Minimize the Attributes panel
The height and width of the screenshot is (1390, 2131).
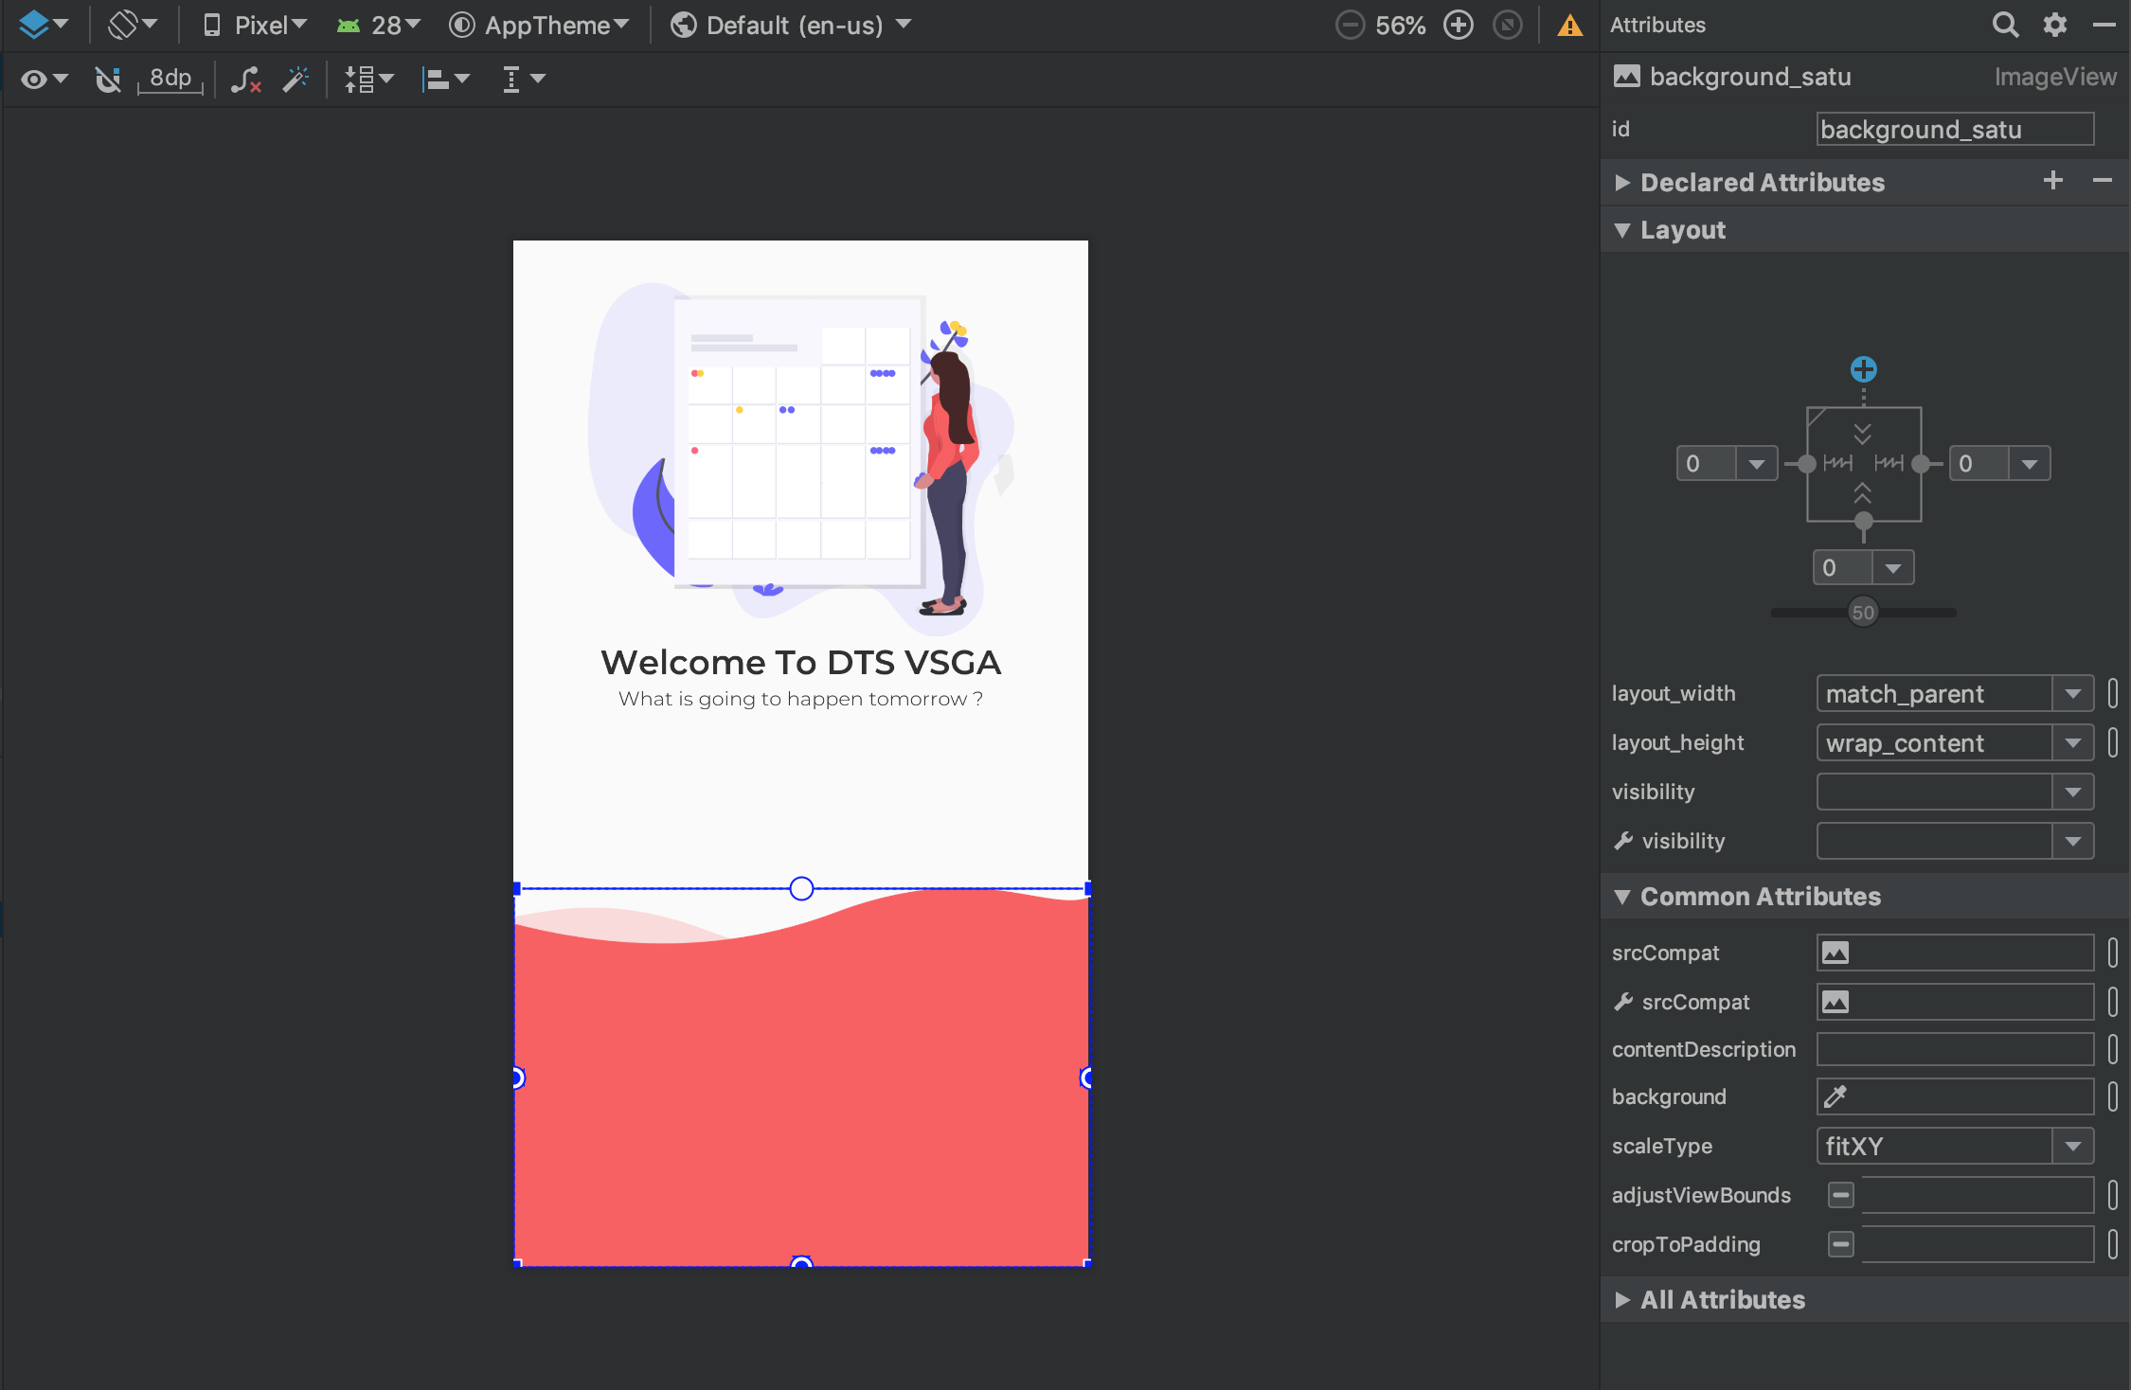coord(2104,25)
